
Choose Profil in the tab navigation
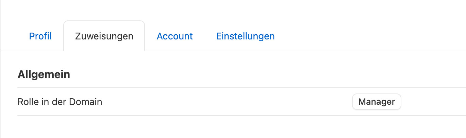pyautogui.click(x=40, y=36)
